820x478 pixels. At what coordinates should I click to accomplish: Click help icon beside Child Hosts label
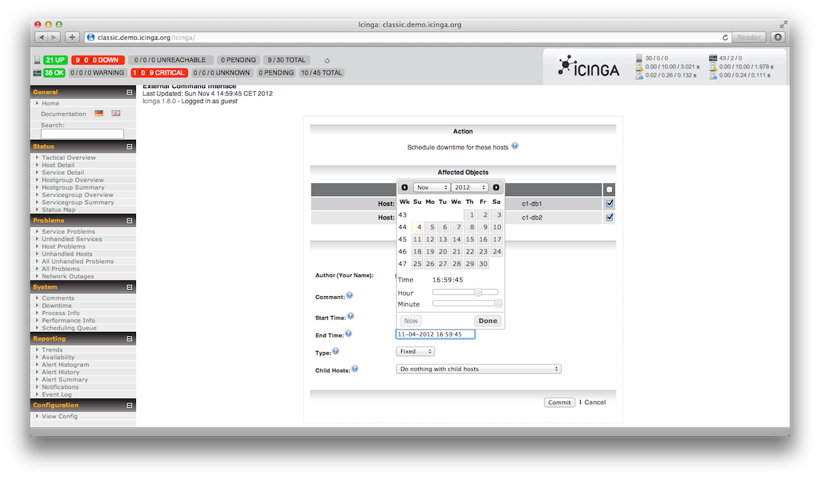pos(355,369)
